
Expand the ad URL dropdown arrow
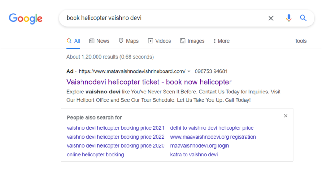point(189,71)
